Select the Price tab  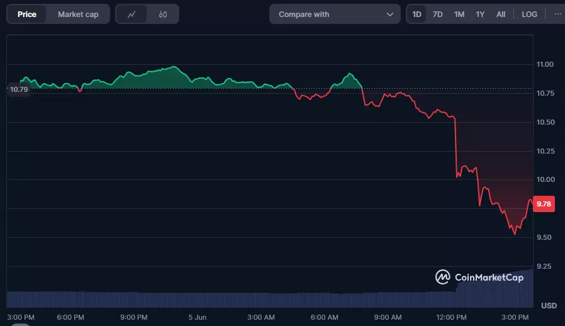(26, 14)
